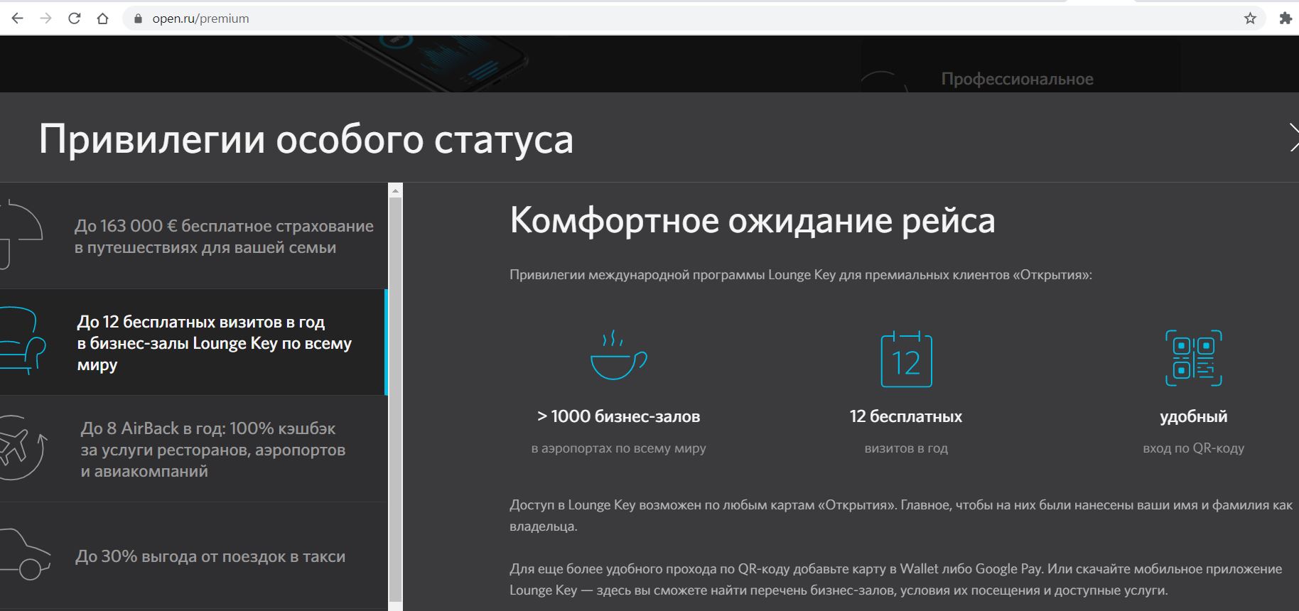The image size is (1299, 611).
Task: Click the taxi car icon
Action: [25, 554]
